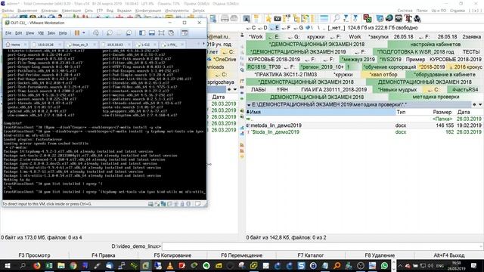Click the blue list view icon in toolbar
This screenshot has width=484, height=272.
tap(324, 18)
